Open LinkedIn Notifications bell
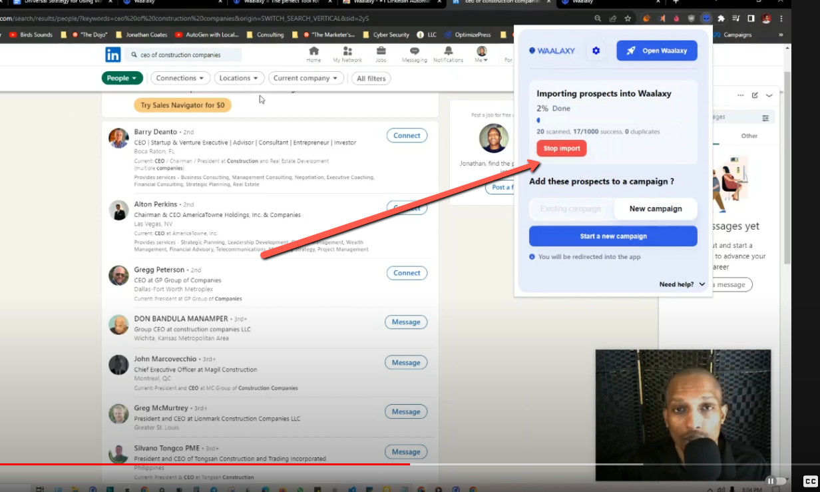820x492 pixels. coord(448,55)
